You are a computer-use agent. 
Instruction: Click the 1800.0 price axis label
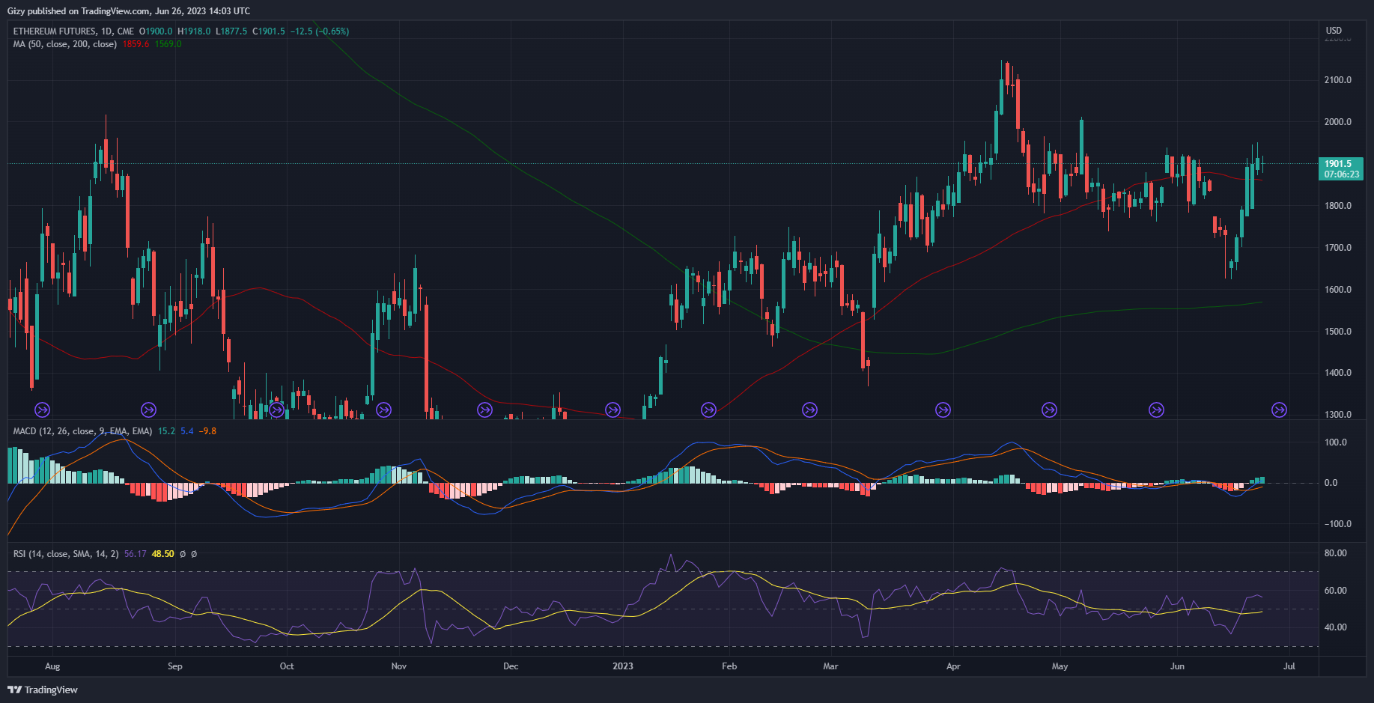coord(1338,206)
